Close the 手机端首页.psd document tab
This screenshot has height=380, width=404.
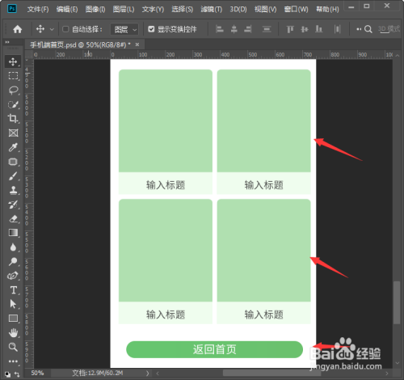tap(137, 44)
